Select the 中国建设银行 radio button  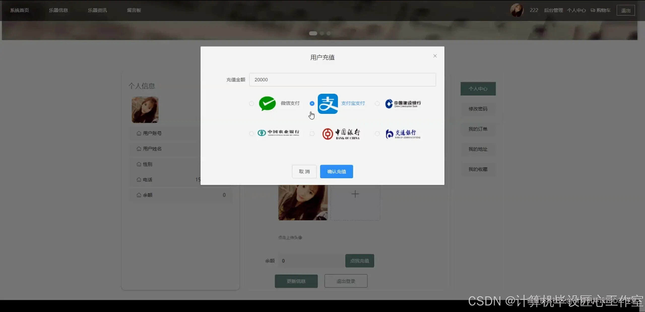click(x=377, y=103)
